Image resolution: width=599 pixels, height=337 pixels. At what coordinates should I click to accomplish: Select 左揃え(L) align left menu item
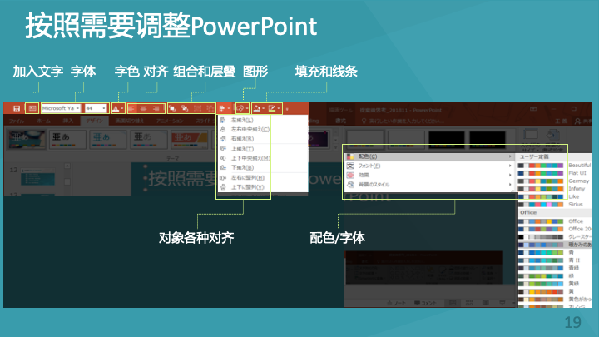click(262, 120)
